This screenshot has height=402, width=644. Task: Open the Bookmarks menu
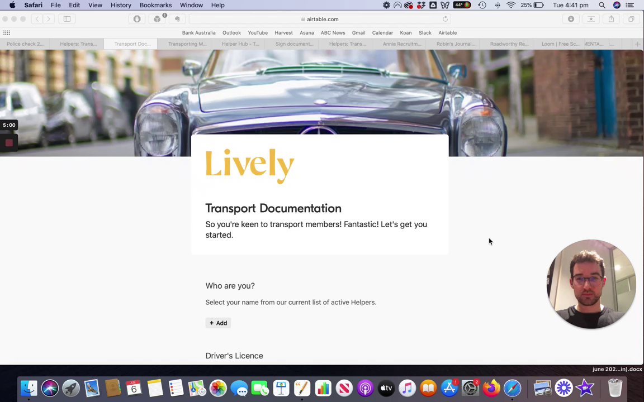pyautogui.click(x=155, y=6)
